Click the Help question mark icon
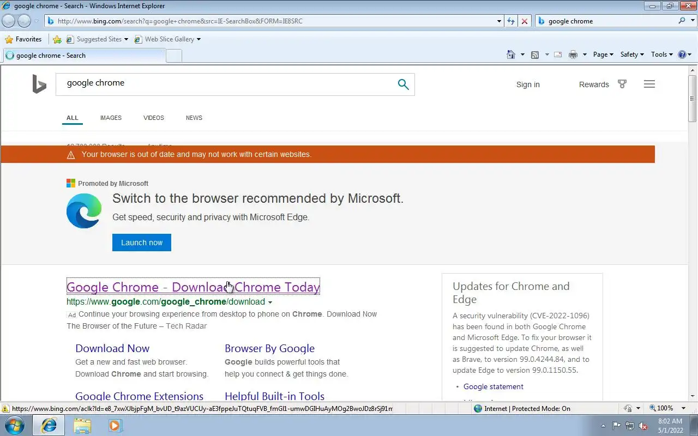 coord(682,55)
